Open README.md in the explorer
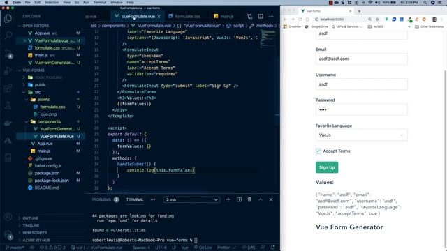This screenshot has height=251, width=447. pos(47,188)
